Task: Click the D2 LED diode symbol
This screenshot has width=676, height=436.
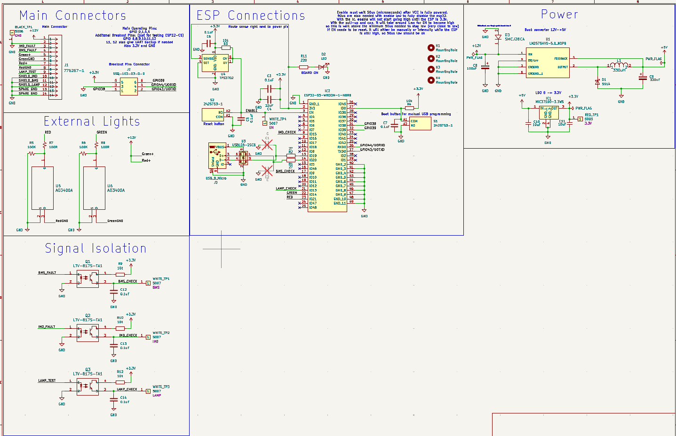Action: pyautogui.click(x=323, y=67)
